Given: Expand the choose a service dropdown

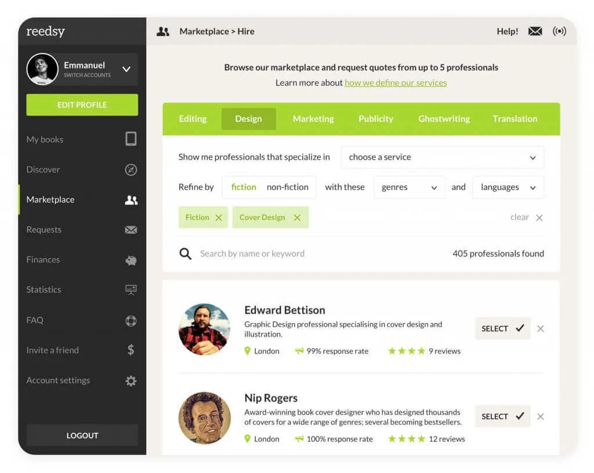Looking at the screenshot, I should click(x=442, y=157).
